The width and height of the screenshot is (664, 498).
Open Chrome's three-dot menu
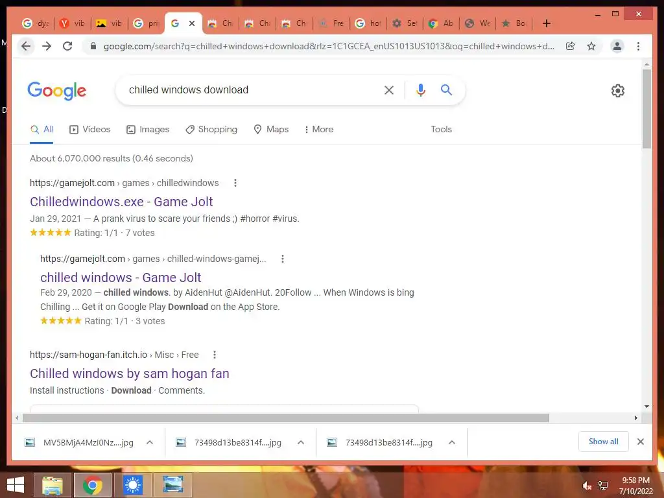638,46
